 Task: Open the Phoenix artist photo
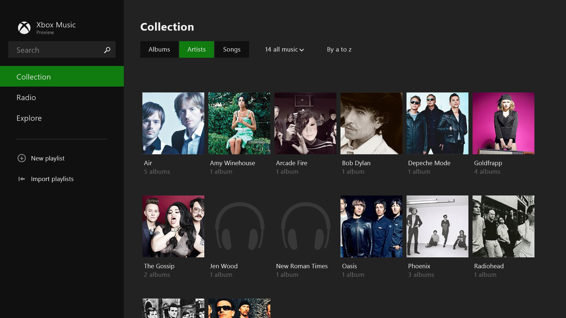click(437, 226)
